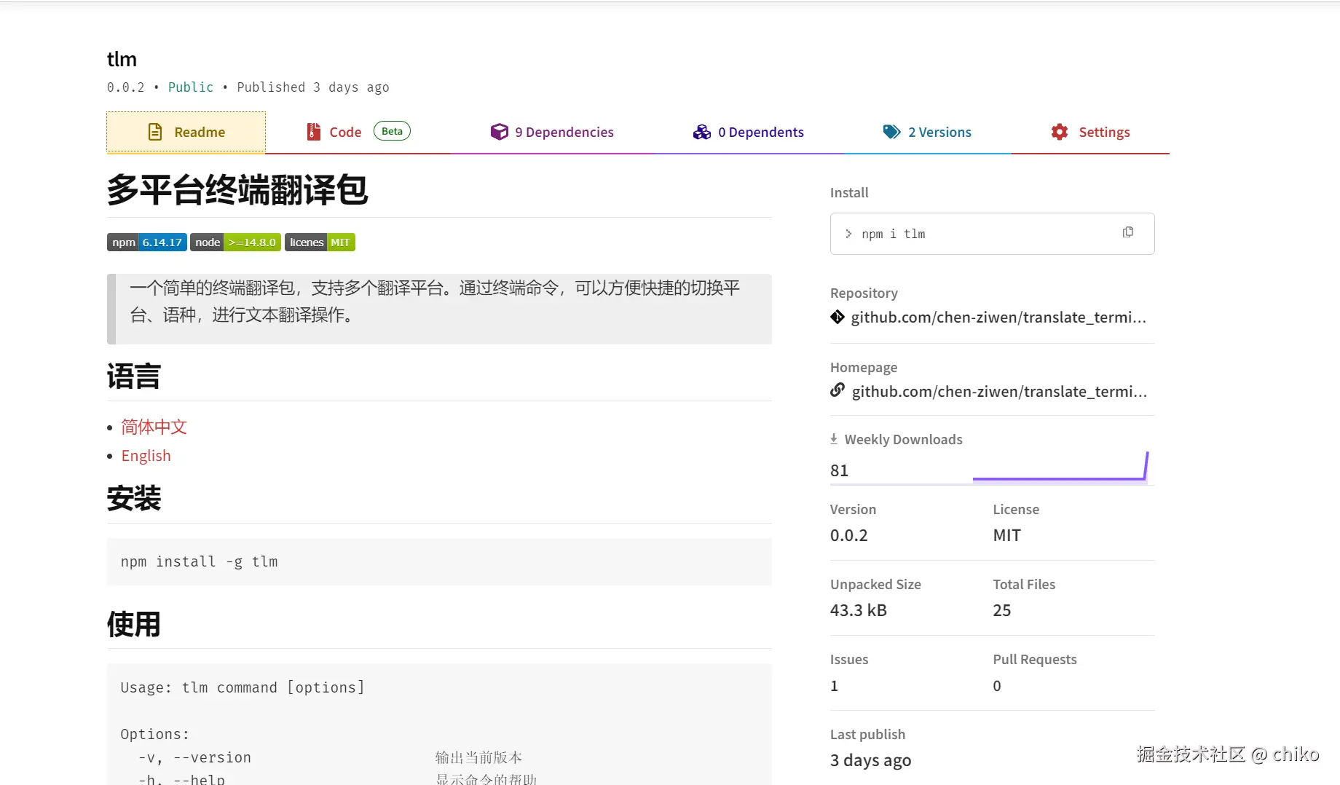1340x785 pixels.
Task: View the 0 Dependents tab
Action: pyautogui.click(x=749, y=132)
